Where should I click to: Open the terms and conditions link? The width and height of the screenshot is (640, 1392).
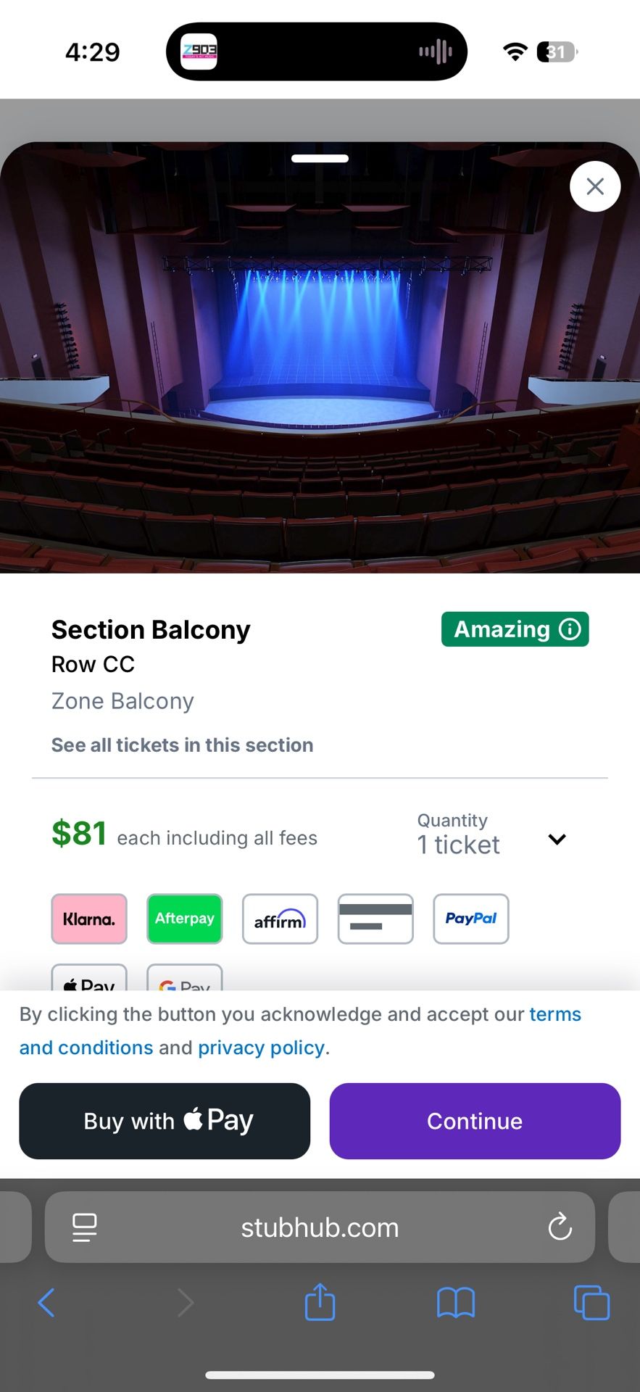pos(555,1014)
